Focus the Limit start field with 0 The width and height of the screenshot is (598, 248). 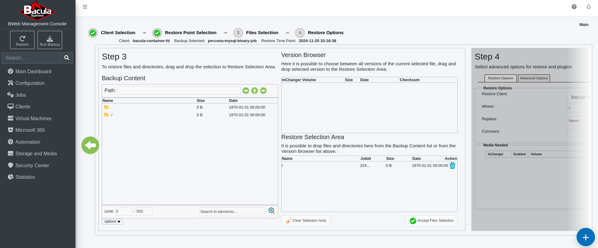124,211
